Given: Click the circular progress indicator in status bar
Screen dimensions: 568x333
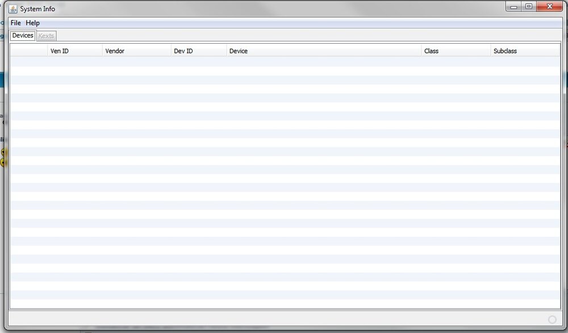Looking at the screenshot, I should point(552,319).
